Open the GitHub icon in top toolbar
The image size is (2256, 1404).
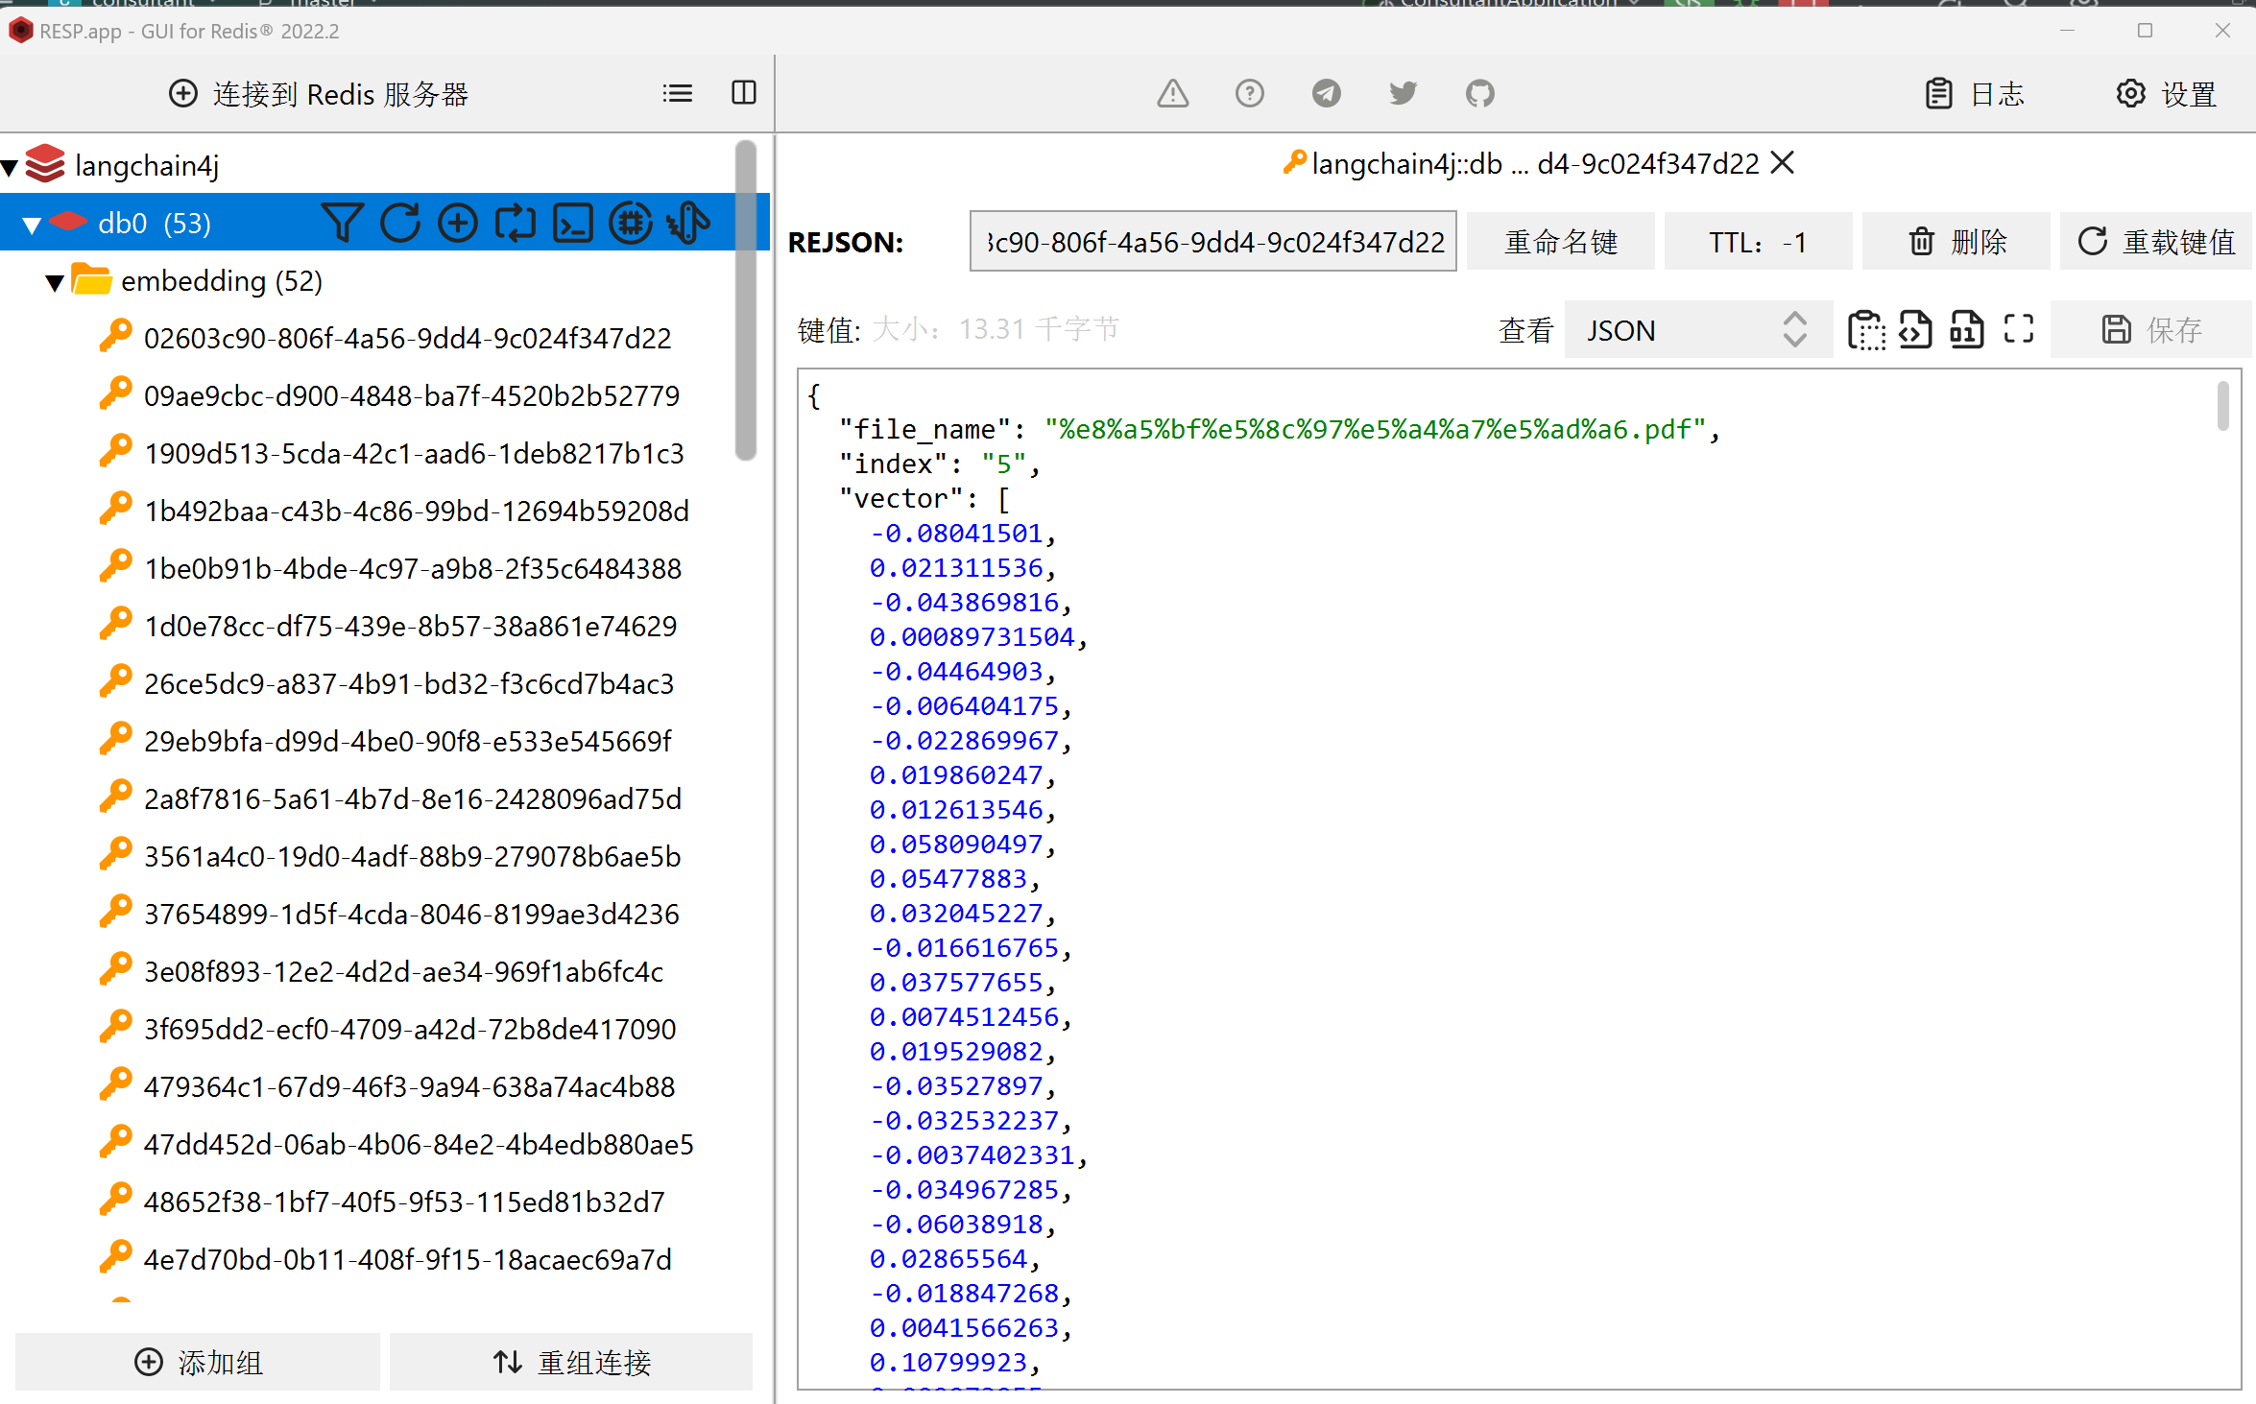coord(1479,93)
